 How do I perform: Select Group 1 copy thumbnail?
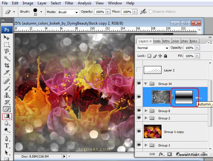(153, 131)
